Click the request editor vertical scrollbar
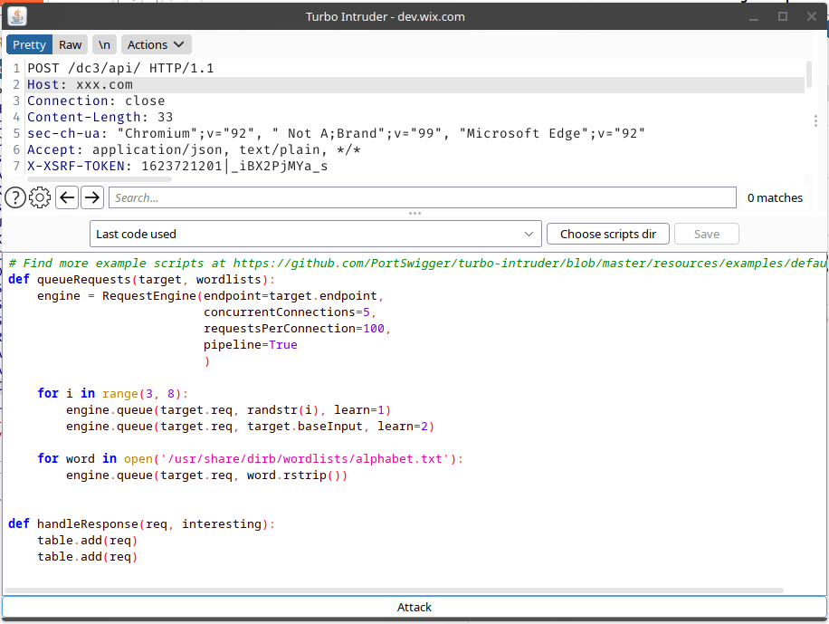Screen dimensions: 829x624 (808, 75)
